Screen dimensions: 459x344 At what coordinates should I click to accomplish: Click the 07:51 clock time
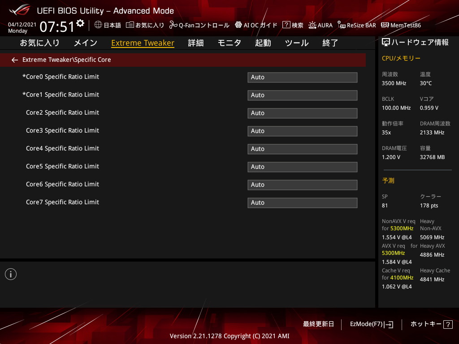(57, 27)
